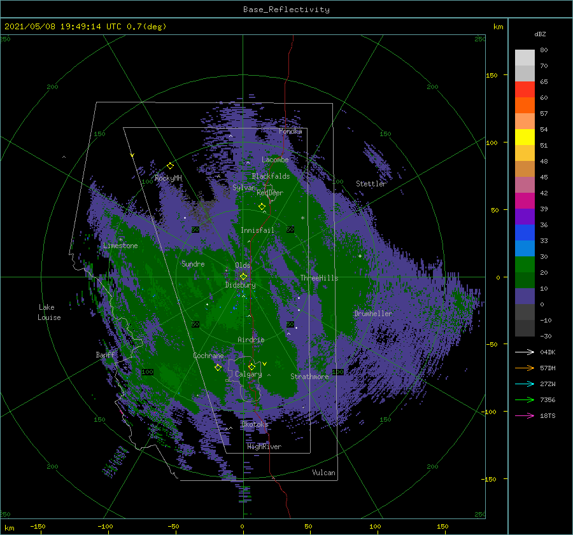573x535 pixels.
Task: Click the 80 dBZ scale value
Action: pyautogui.click(x=544, y=50)
